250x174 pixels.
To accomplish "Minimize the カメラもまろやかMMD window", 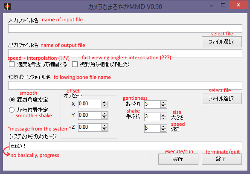I will [212, 6].
